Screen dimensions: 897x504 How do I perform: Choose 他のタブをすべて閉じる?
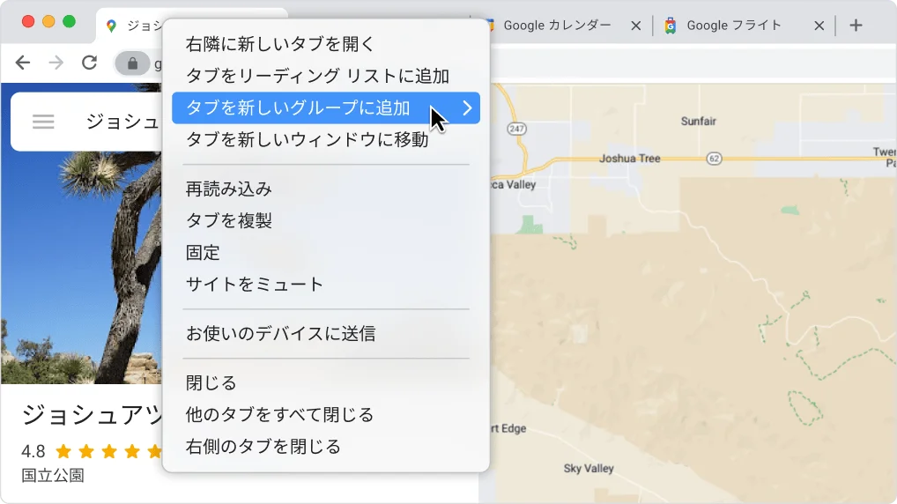tap(325, 415)
